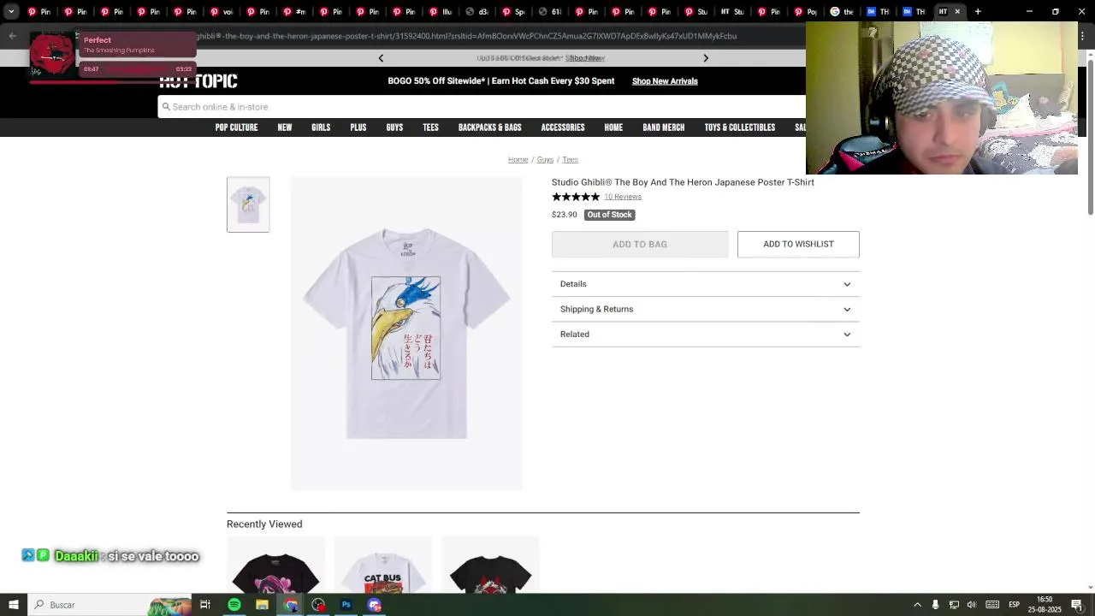Select the heron t-shirt thumbnail
The height and width of the screenshot is (616, 1095).
click(248, 204)
